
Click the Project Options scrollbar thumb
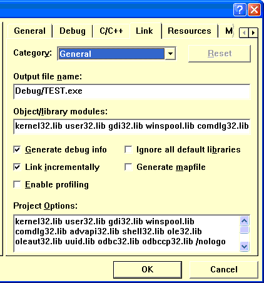(x=244, y=230)
